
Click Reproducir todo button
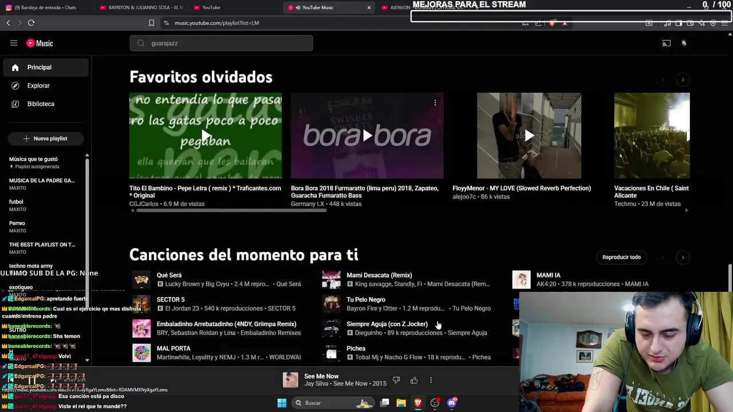(621, 257)
